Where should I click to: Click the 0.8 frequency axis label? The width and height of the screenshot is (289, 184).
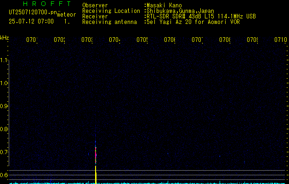coord(4,129)
